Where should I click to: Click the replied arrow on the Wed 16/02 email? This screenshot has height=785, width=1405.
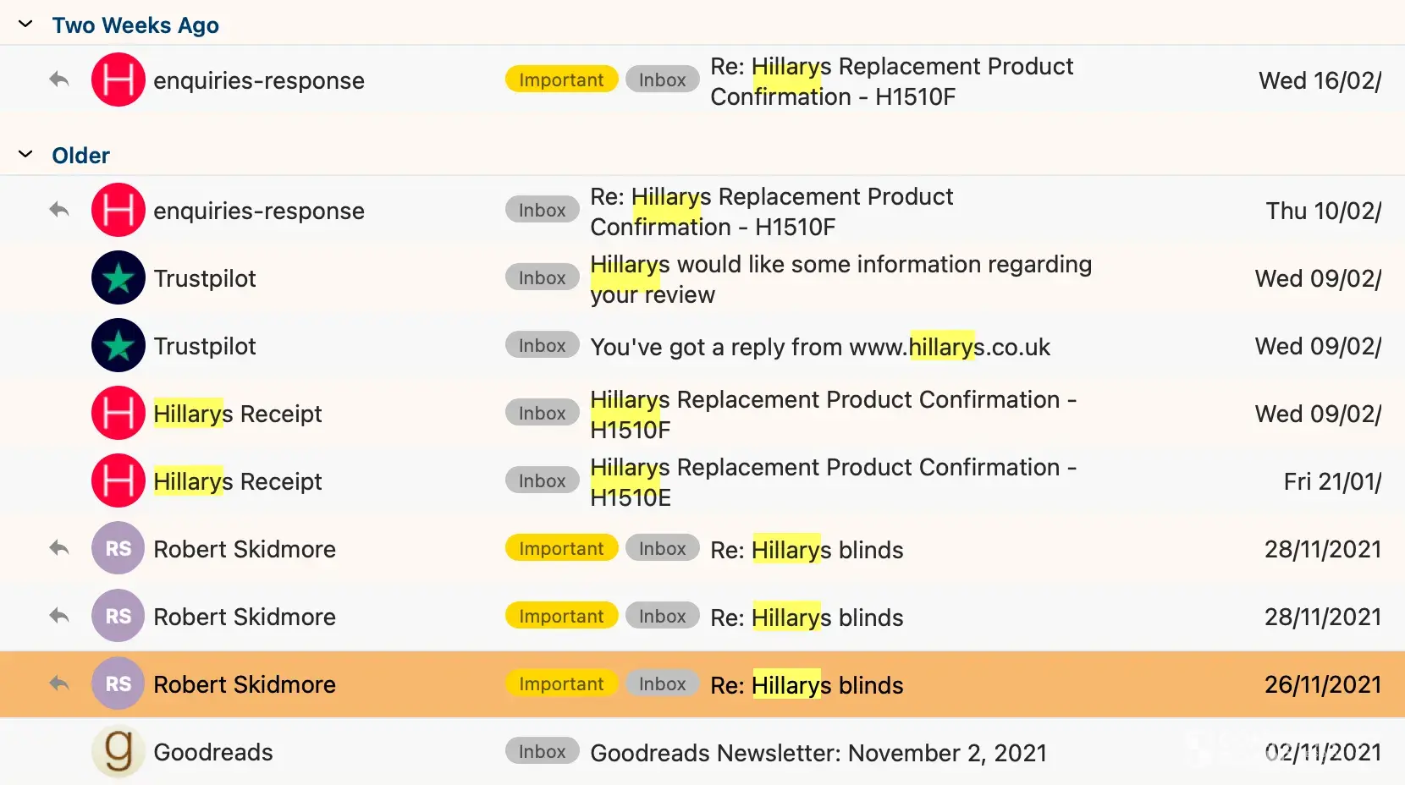click(58, 80)
